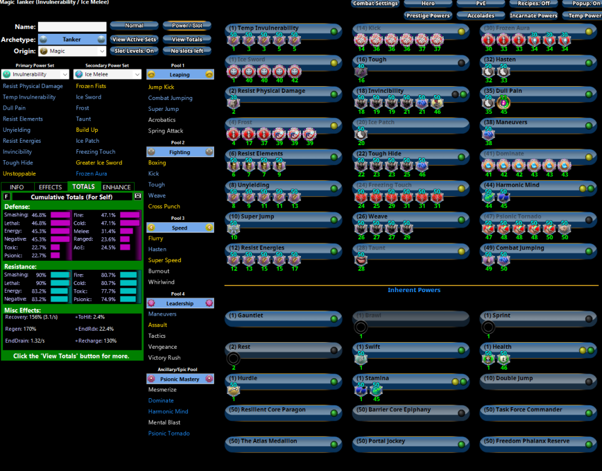Toggle the Tough power's dark indicator on
Viewport: 602px width, 471px height.
[462, 62]
